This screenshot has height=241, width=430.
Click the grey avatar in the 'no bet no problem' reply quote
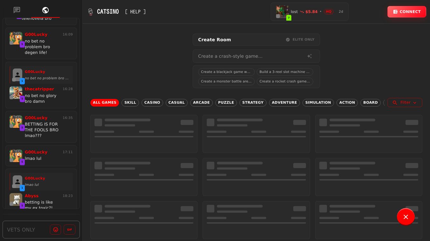(x=17, y=75)
